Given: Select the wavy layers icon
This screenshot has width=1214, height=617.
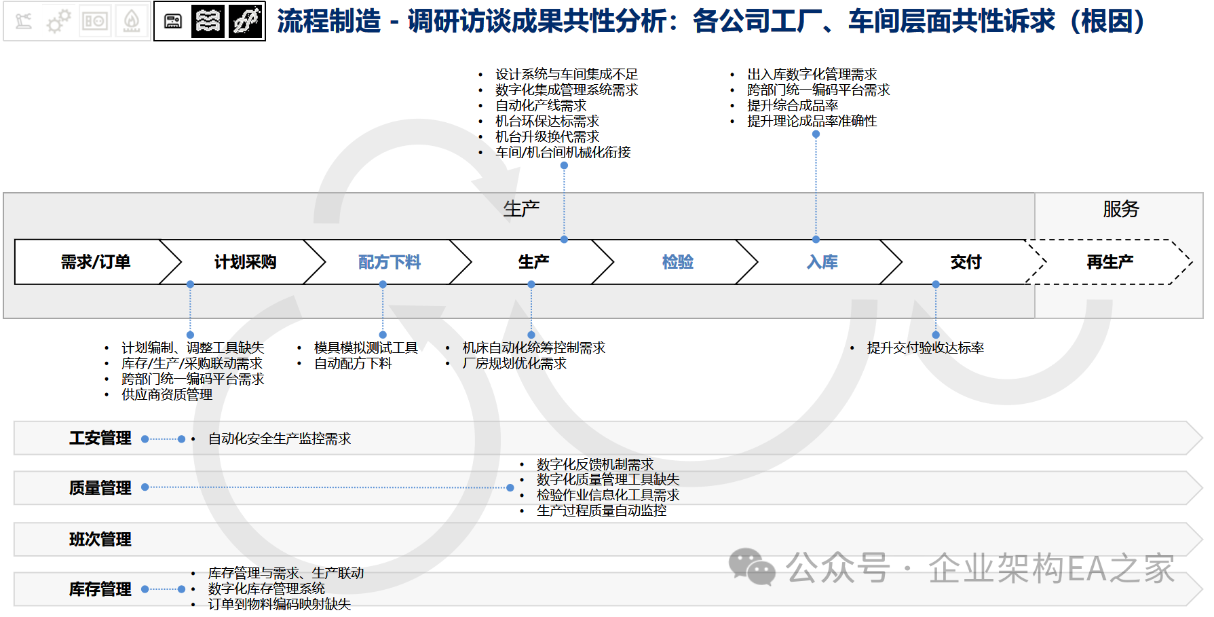Looking at the screenshot, I should click(208, 22).
